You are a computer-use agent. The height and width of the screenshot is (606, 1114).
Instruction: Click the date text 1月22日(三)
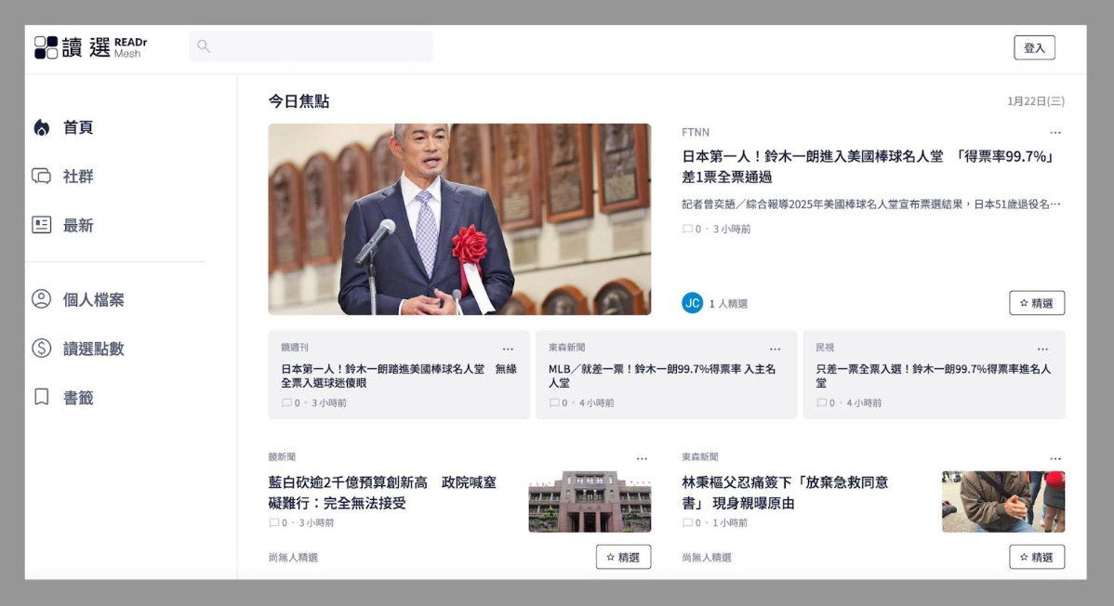point(1035,101)
